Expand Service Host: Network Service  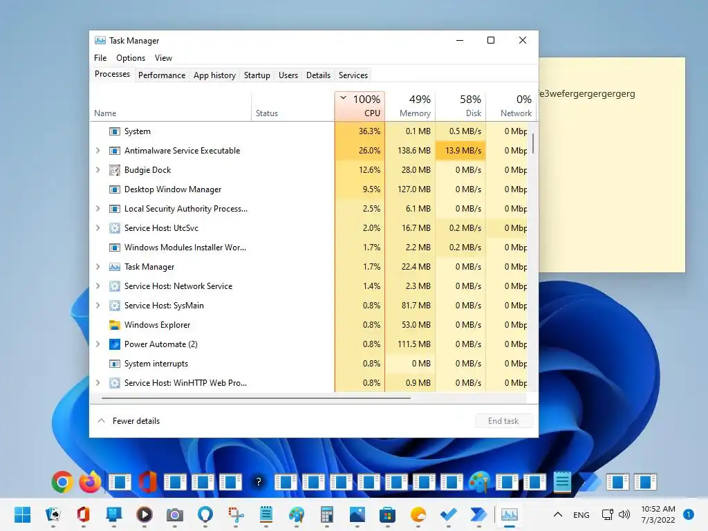tap(98, 286)
